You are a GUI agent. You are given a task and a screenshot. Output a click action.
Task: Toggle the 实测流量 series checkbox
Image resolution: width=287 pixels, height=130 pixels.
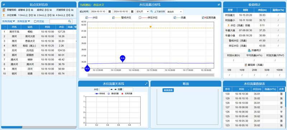(x=203, y=18)
